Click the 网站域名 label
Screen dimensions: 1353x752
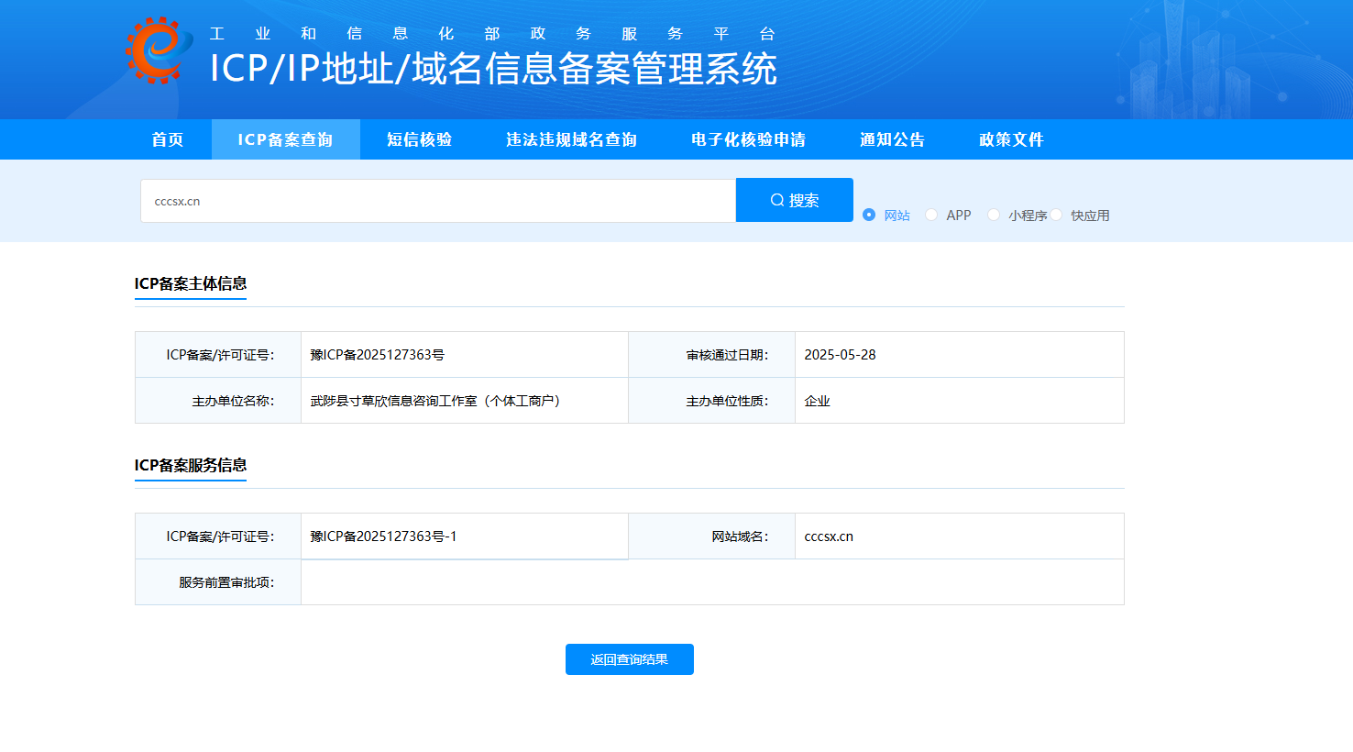coord(740,536)
